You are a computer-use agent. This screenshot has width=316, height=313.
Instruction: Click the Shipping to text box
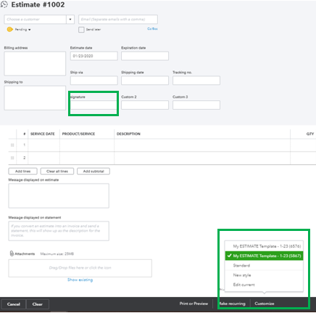35,98
